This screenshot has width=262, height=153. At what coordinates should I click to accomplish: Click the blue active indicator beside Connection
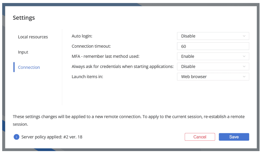[x=14, y=67]
